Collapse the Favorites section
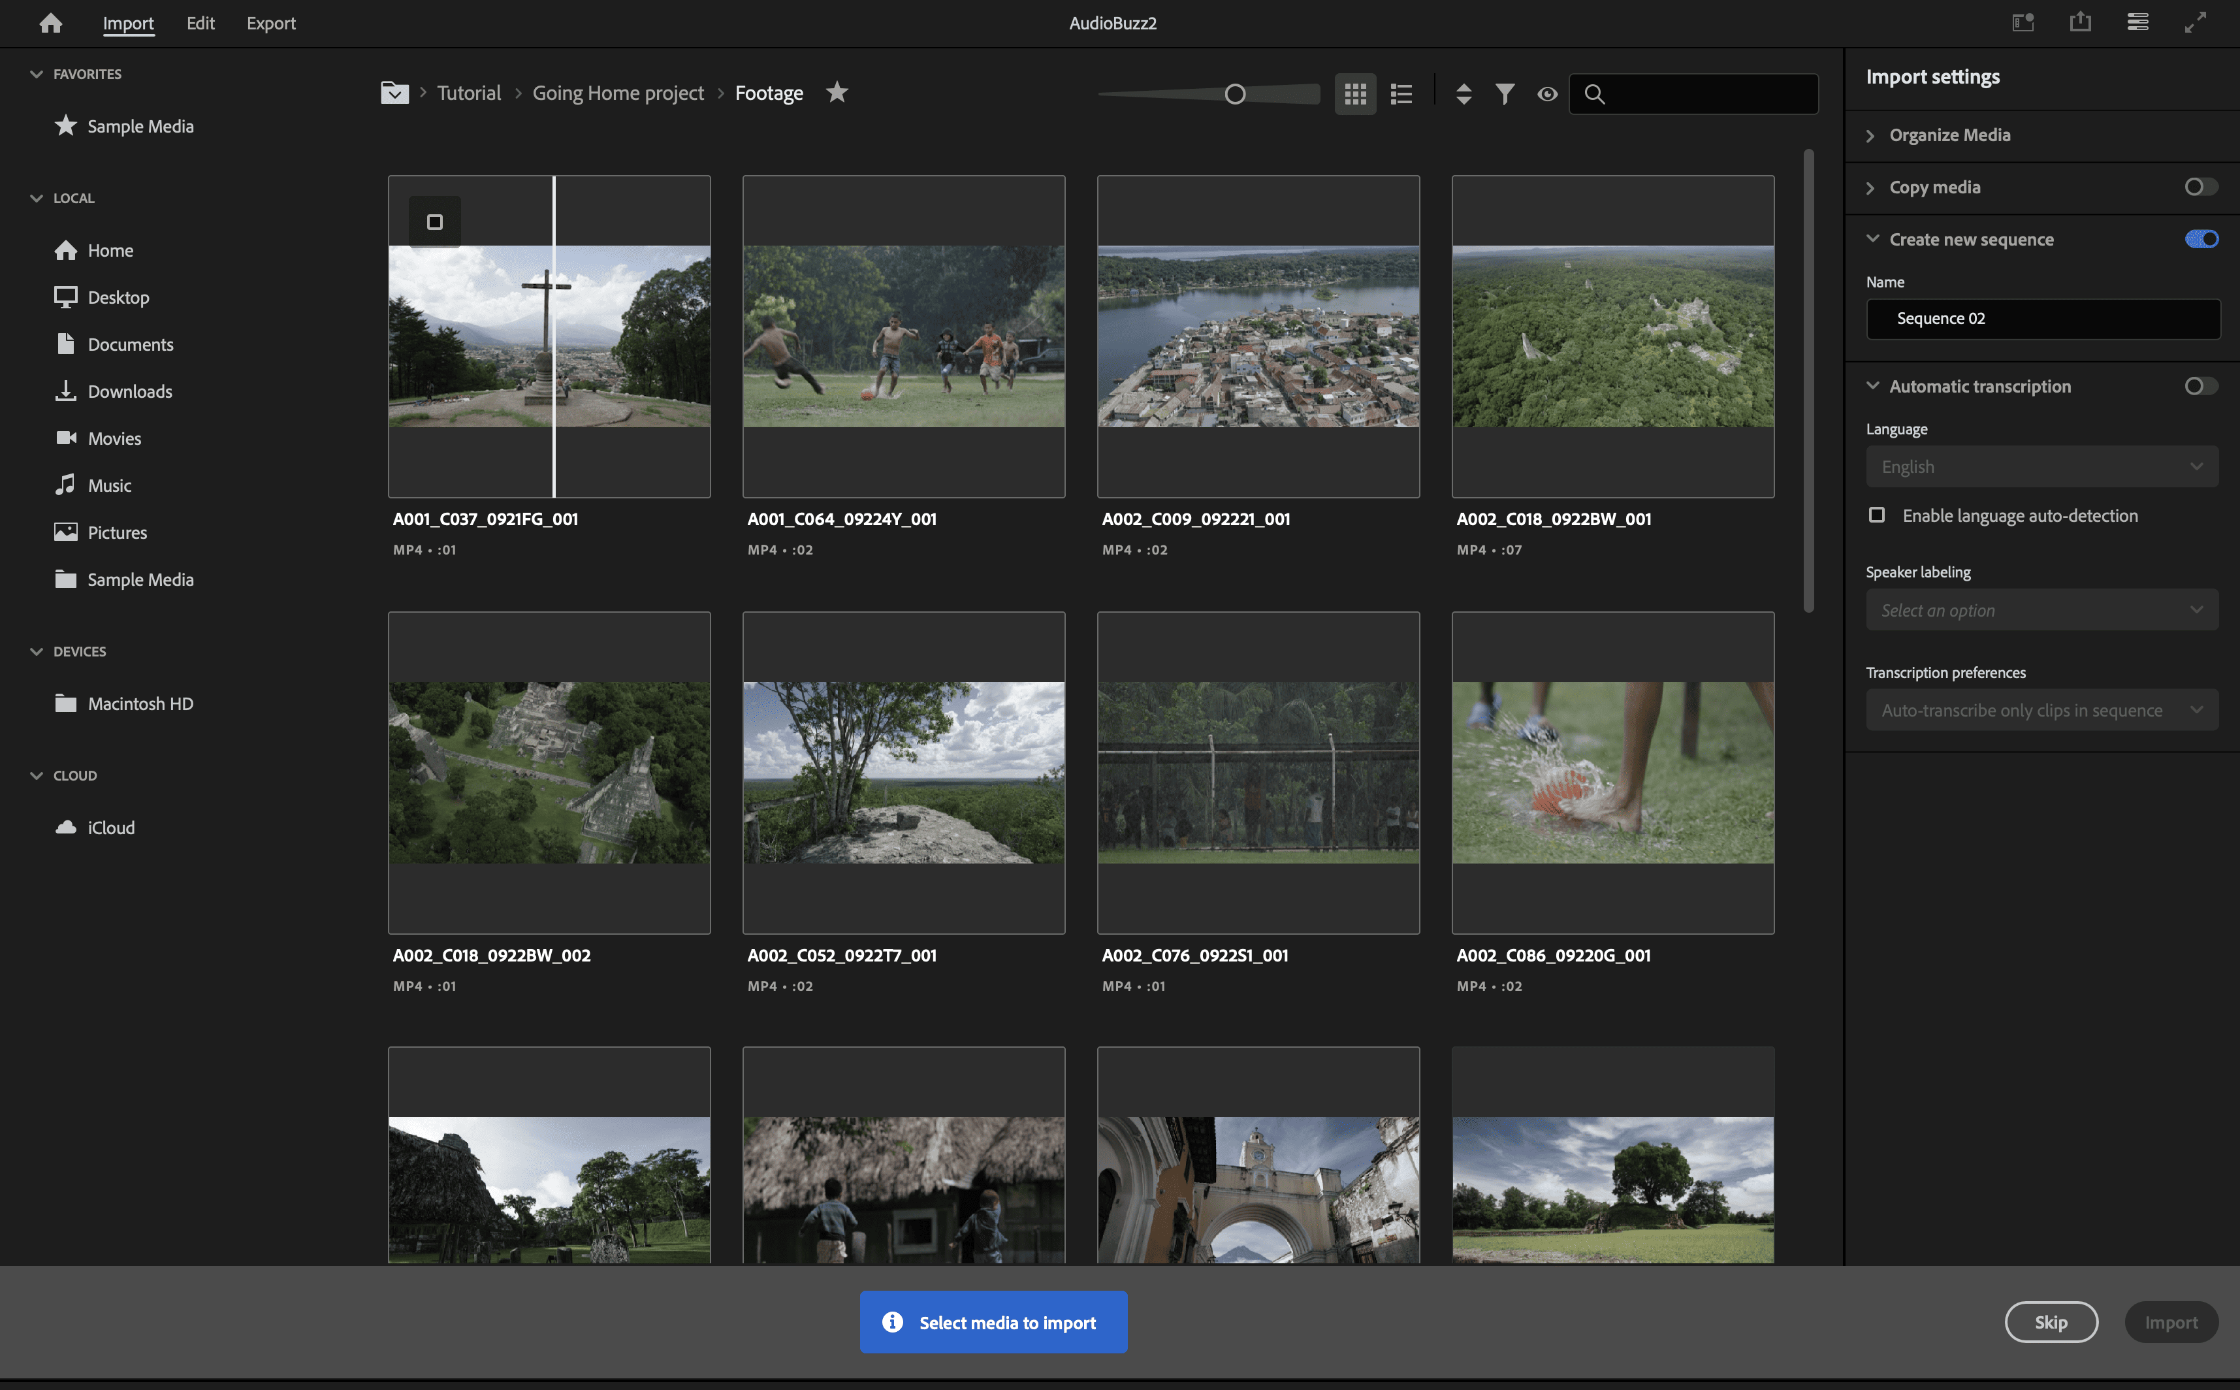Viewport: 2240px width, 1390px height. click(36, 74)
